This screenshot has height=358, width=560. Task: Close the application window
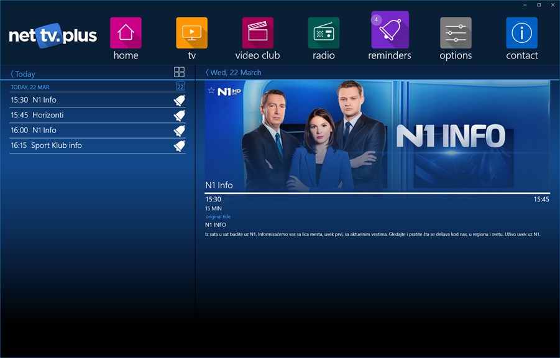[x=553, y=4]
